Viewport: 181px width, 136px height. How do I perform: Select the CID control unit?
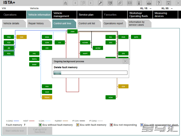47,48
